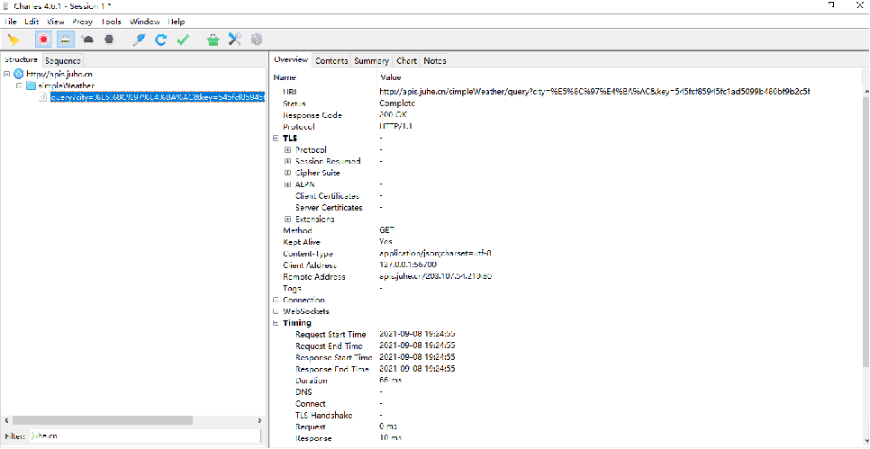The width and height of the screenshot is (870, 449).
Task: Select the TLS Handshake row
Action: [566, 415]
